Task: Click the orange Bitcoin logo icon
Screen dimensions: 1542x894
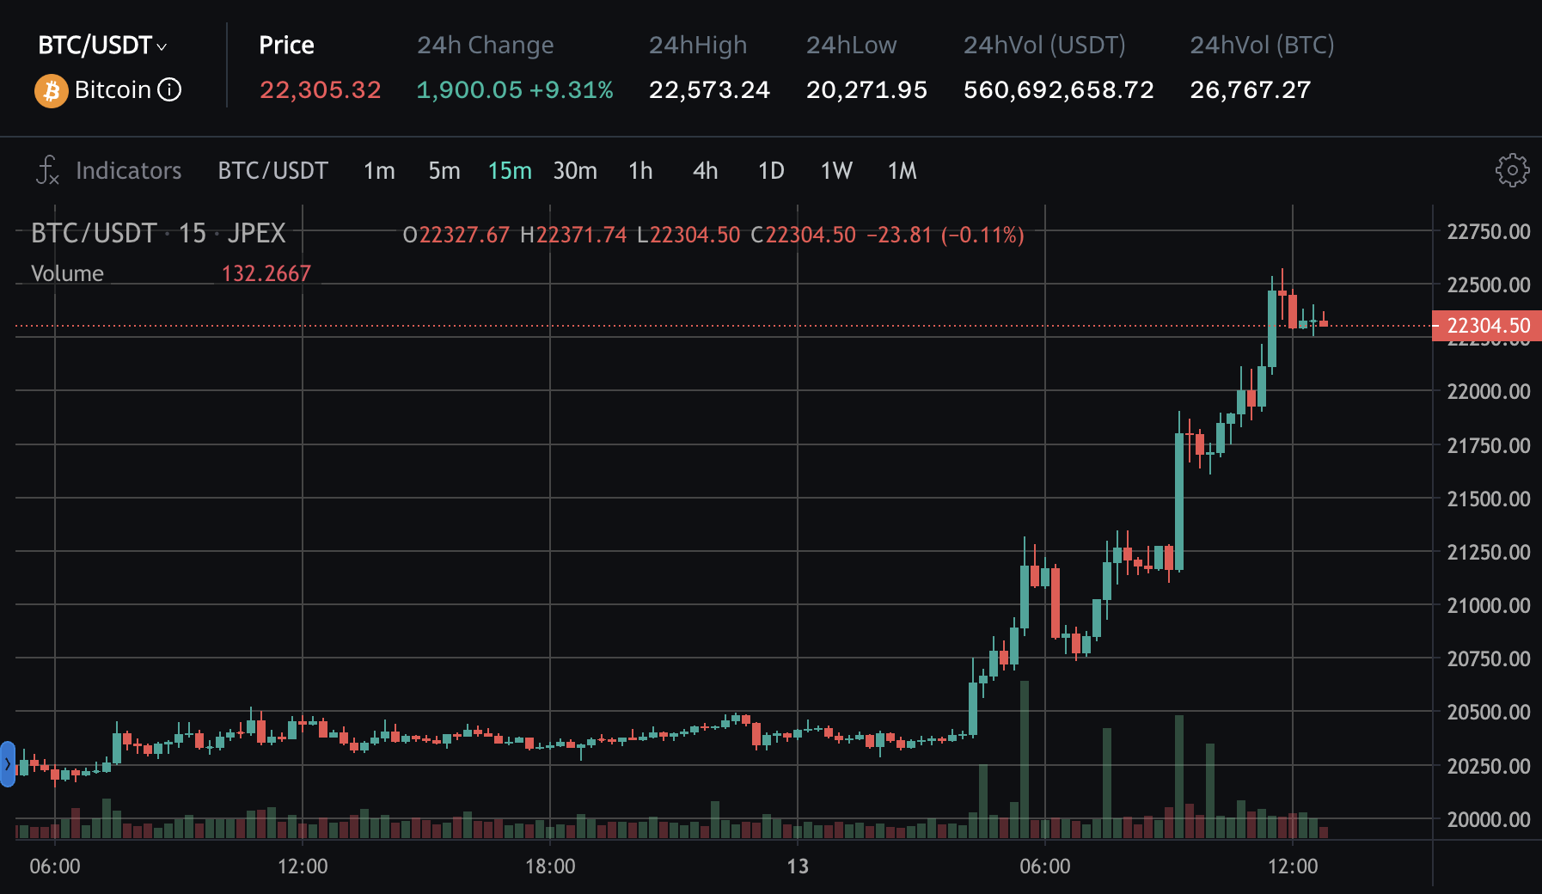Action: (51, 90)
